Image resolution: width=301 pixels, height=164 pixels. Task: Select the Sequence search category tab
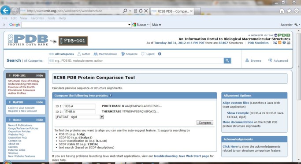[x=130, y=54]
